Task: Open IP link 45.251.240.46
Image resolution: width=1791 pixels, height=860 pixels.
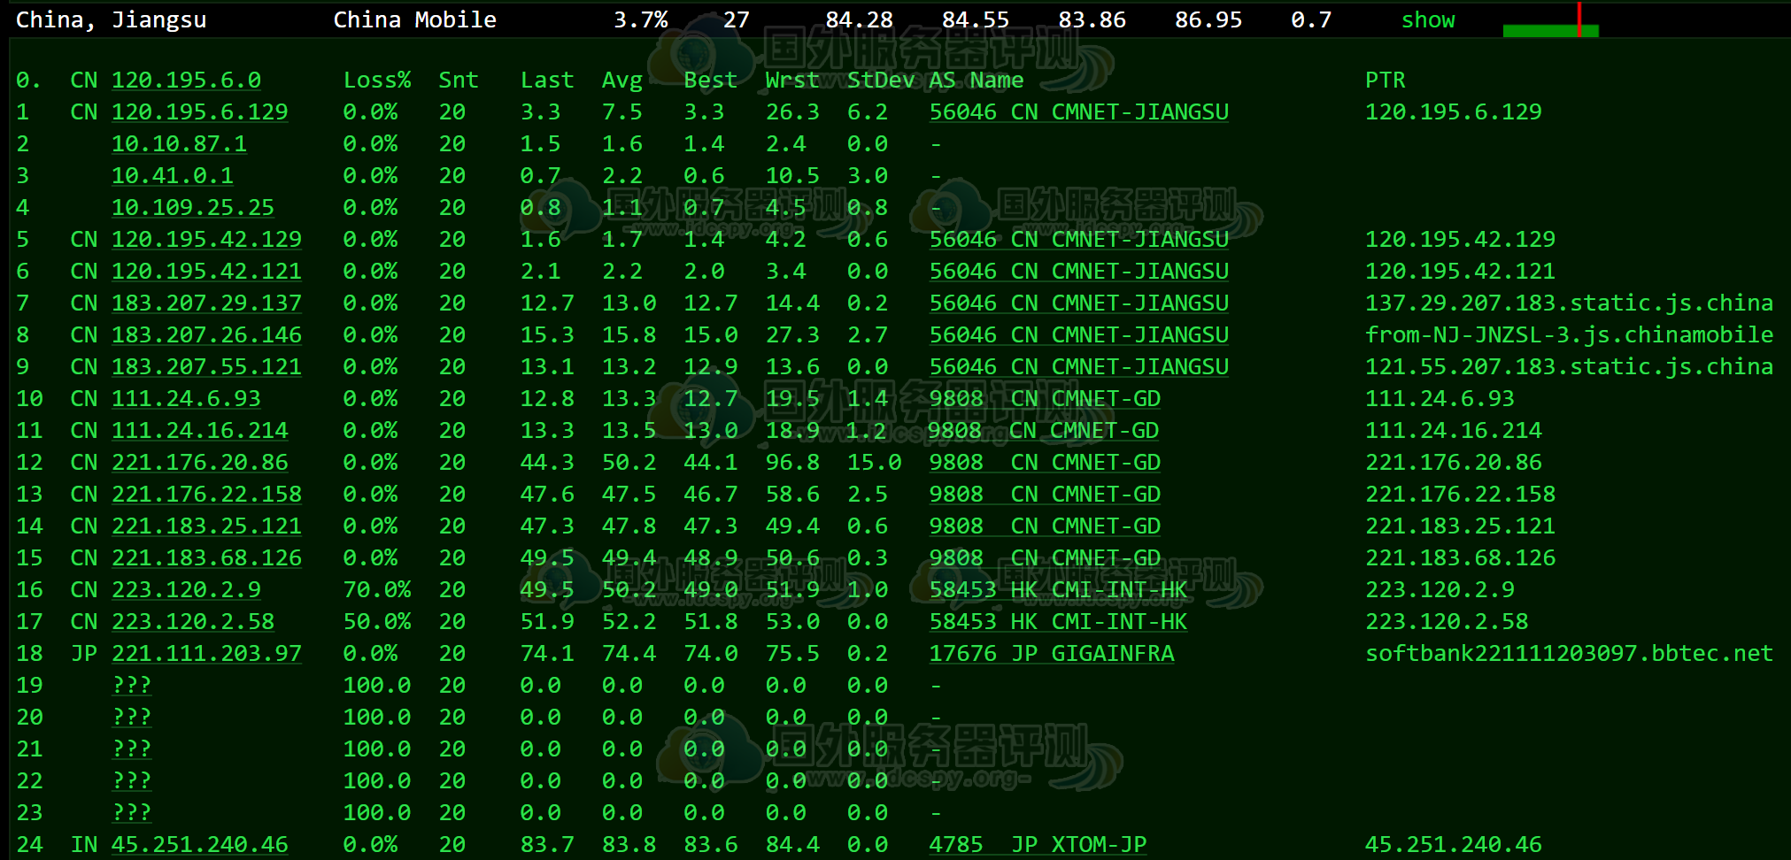Action: point(199,844)
